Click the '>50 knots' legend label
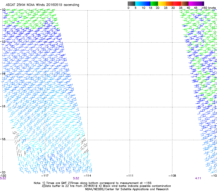This screenshot has height=191, width=217. 208,8
